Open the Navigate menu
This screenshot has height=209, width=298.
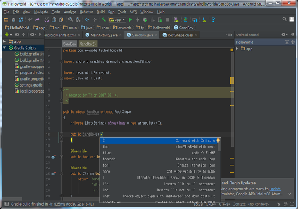tap(41, 12)
